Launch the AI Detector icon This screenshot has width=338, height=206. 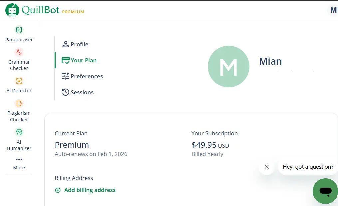[19, 81]
